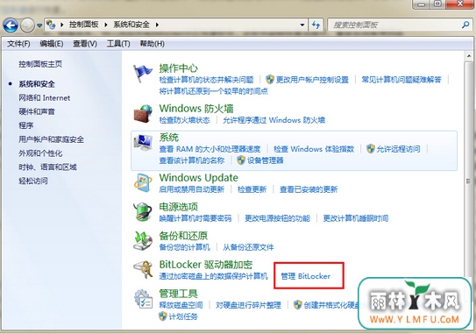Image resolution: width=476 pixels, height=334 pixels.
Task: Click the Control Panel icon in address bar
Action: tap(51, 25)
